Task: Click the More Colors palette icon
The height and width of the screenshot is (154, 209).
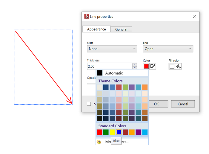Action: coord(99,142)
